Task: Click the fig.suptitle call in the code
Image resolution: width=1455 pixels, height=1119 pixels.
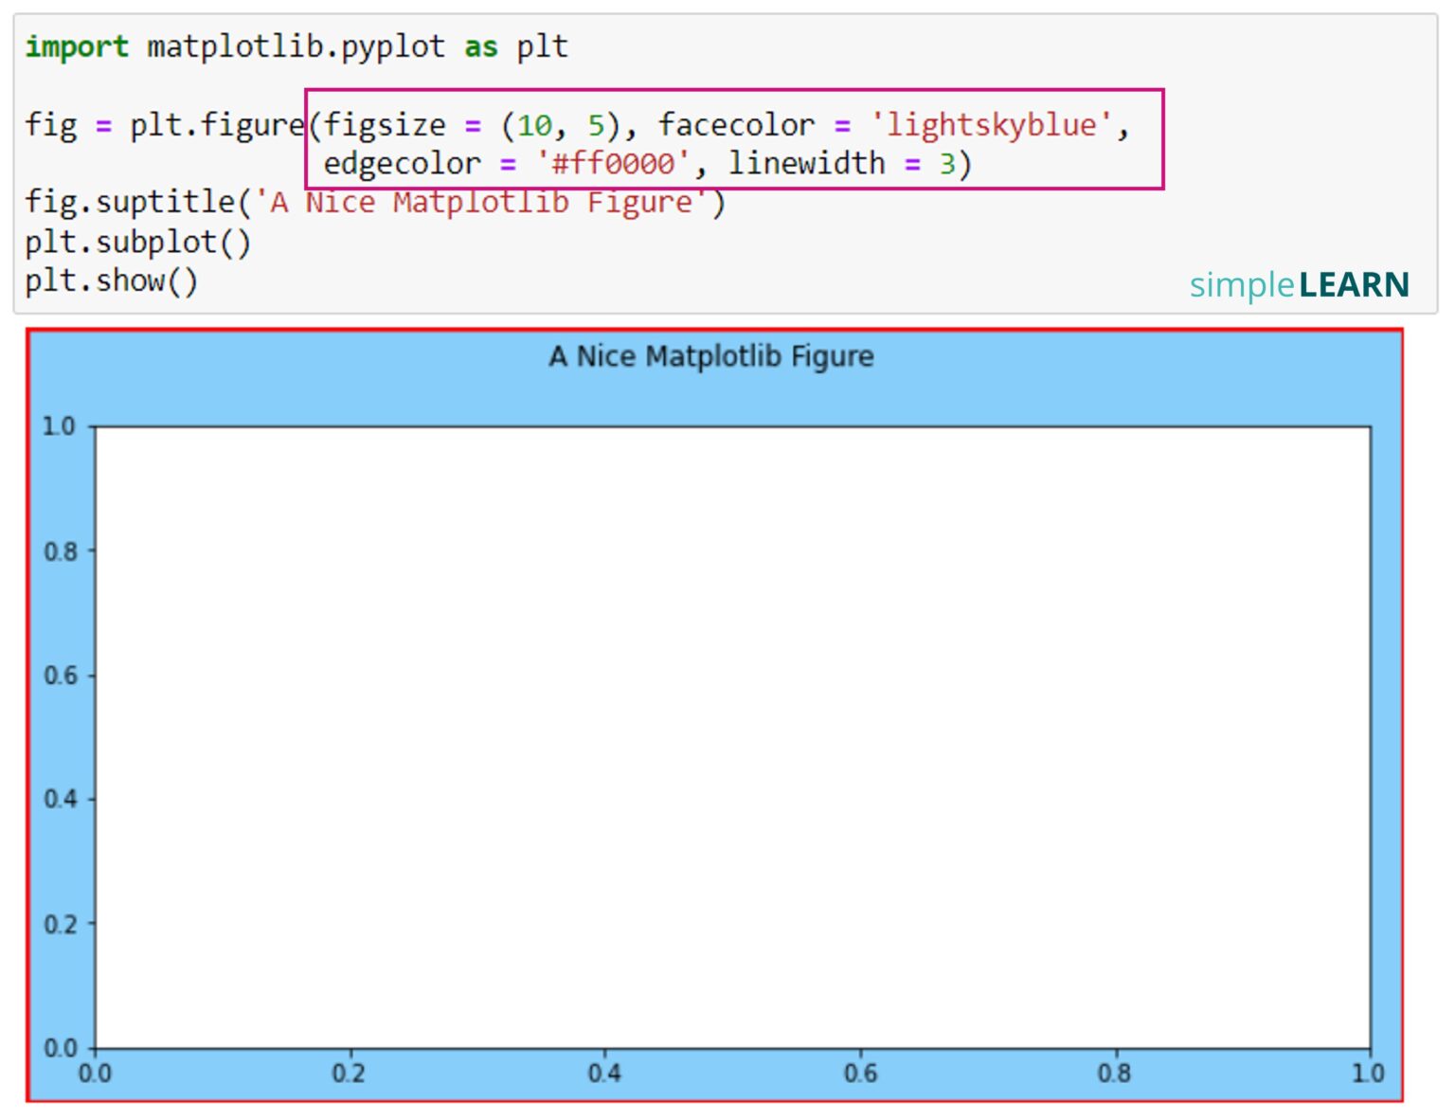Action: tap(130, 202)
